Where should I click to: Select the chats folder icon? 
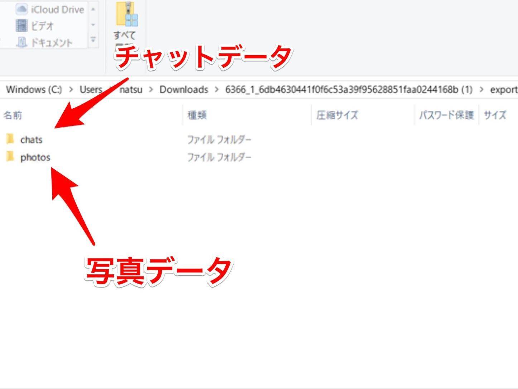point(10,139)
